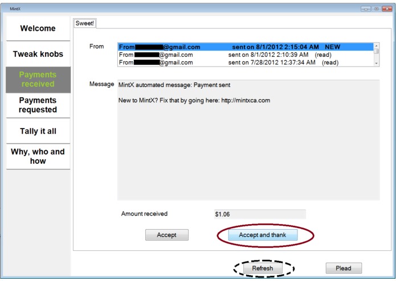Select message sent on 8/1/2012 2:10:39 AM
The image size is (396, 281).
[x=246, y=55]
